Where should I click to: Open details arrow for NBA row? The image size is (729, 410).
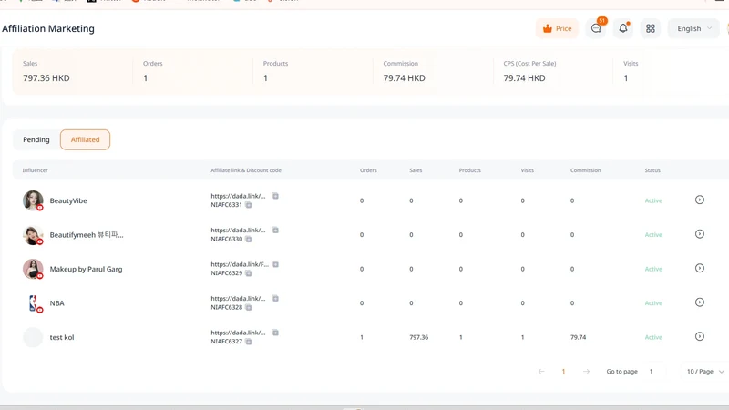[700, 302]
